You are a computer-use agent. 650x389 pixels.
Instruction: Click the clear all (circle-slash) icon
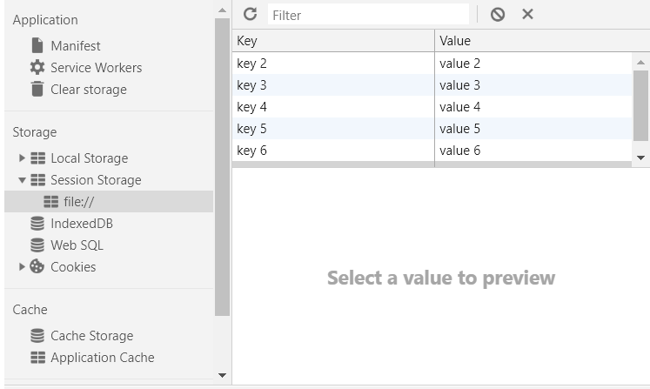point(498,14)
